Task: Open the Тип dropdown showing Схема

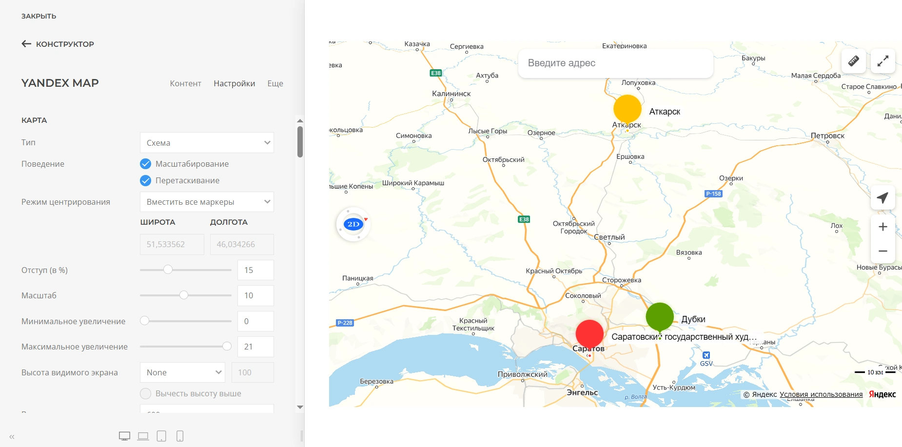Action: tap(207, 143)
